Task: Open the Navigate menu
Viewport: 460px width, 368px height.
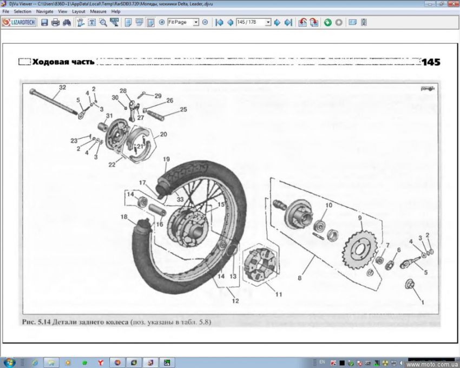Action: click(44, 11)
